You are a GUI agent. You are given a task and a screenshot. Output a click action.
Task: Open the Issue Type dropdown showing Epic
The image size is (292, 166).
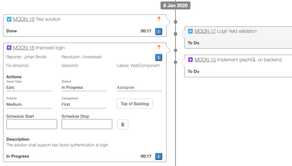[29, 87]
